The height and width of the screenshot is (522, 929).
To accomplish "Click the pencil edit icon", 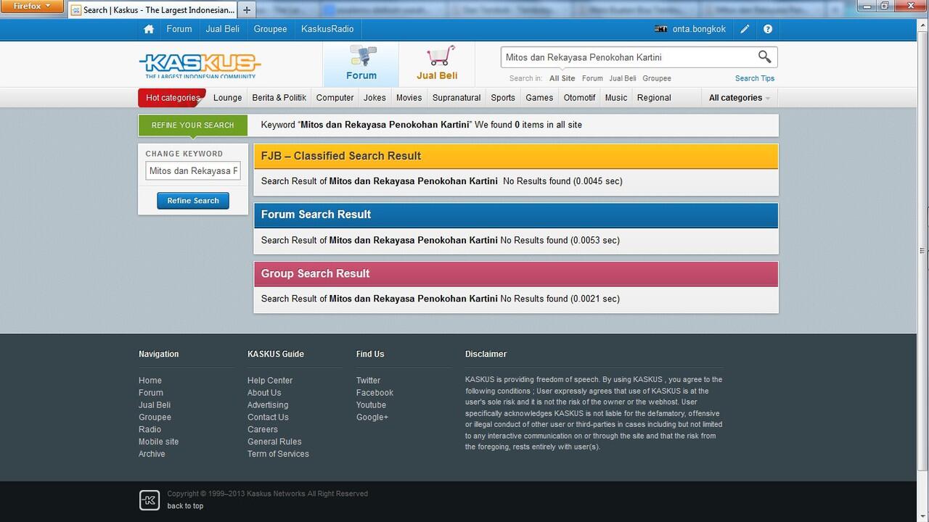I will point(745,29).
